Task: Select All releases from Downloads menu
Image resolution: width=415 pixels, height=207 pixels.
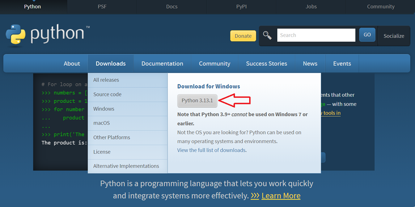Action: pyautogui.click(x=106, y=80)
